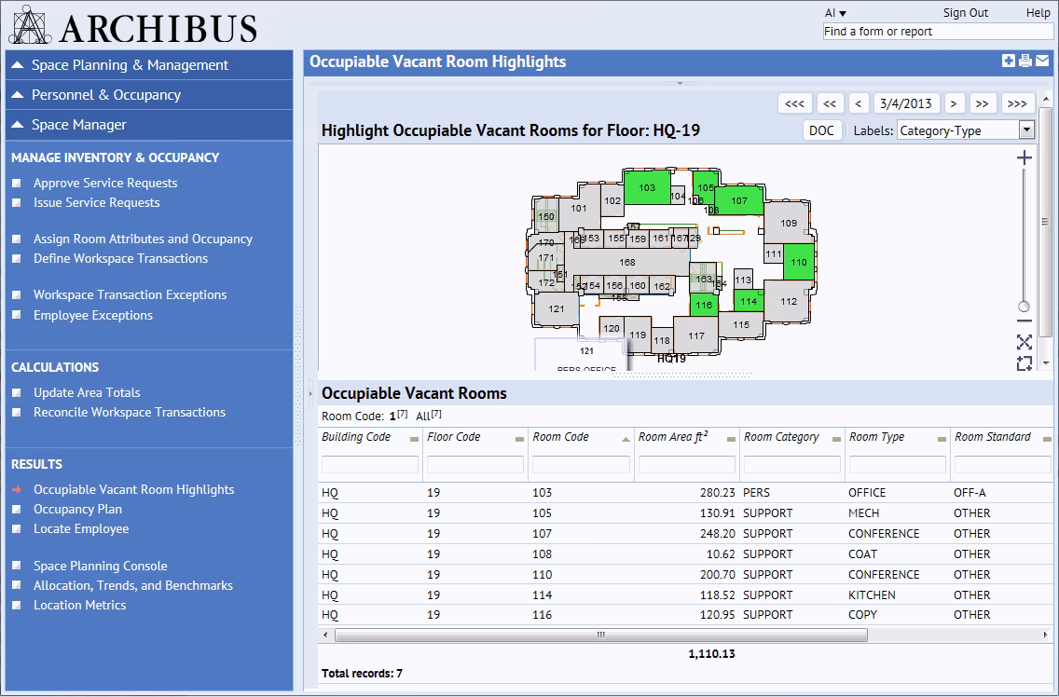Open the AI user dropdown menu
Image resolution: width=1059 pixels, height=697 pixels.
coord(835,13)
